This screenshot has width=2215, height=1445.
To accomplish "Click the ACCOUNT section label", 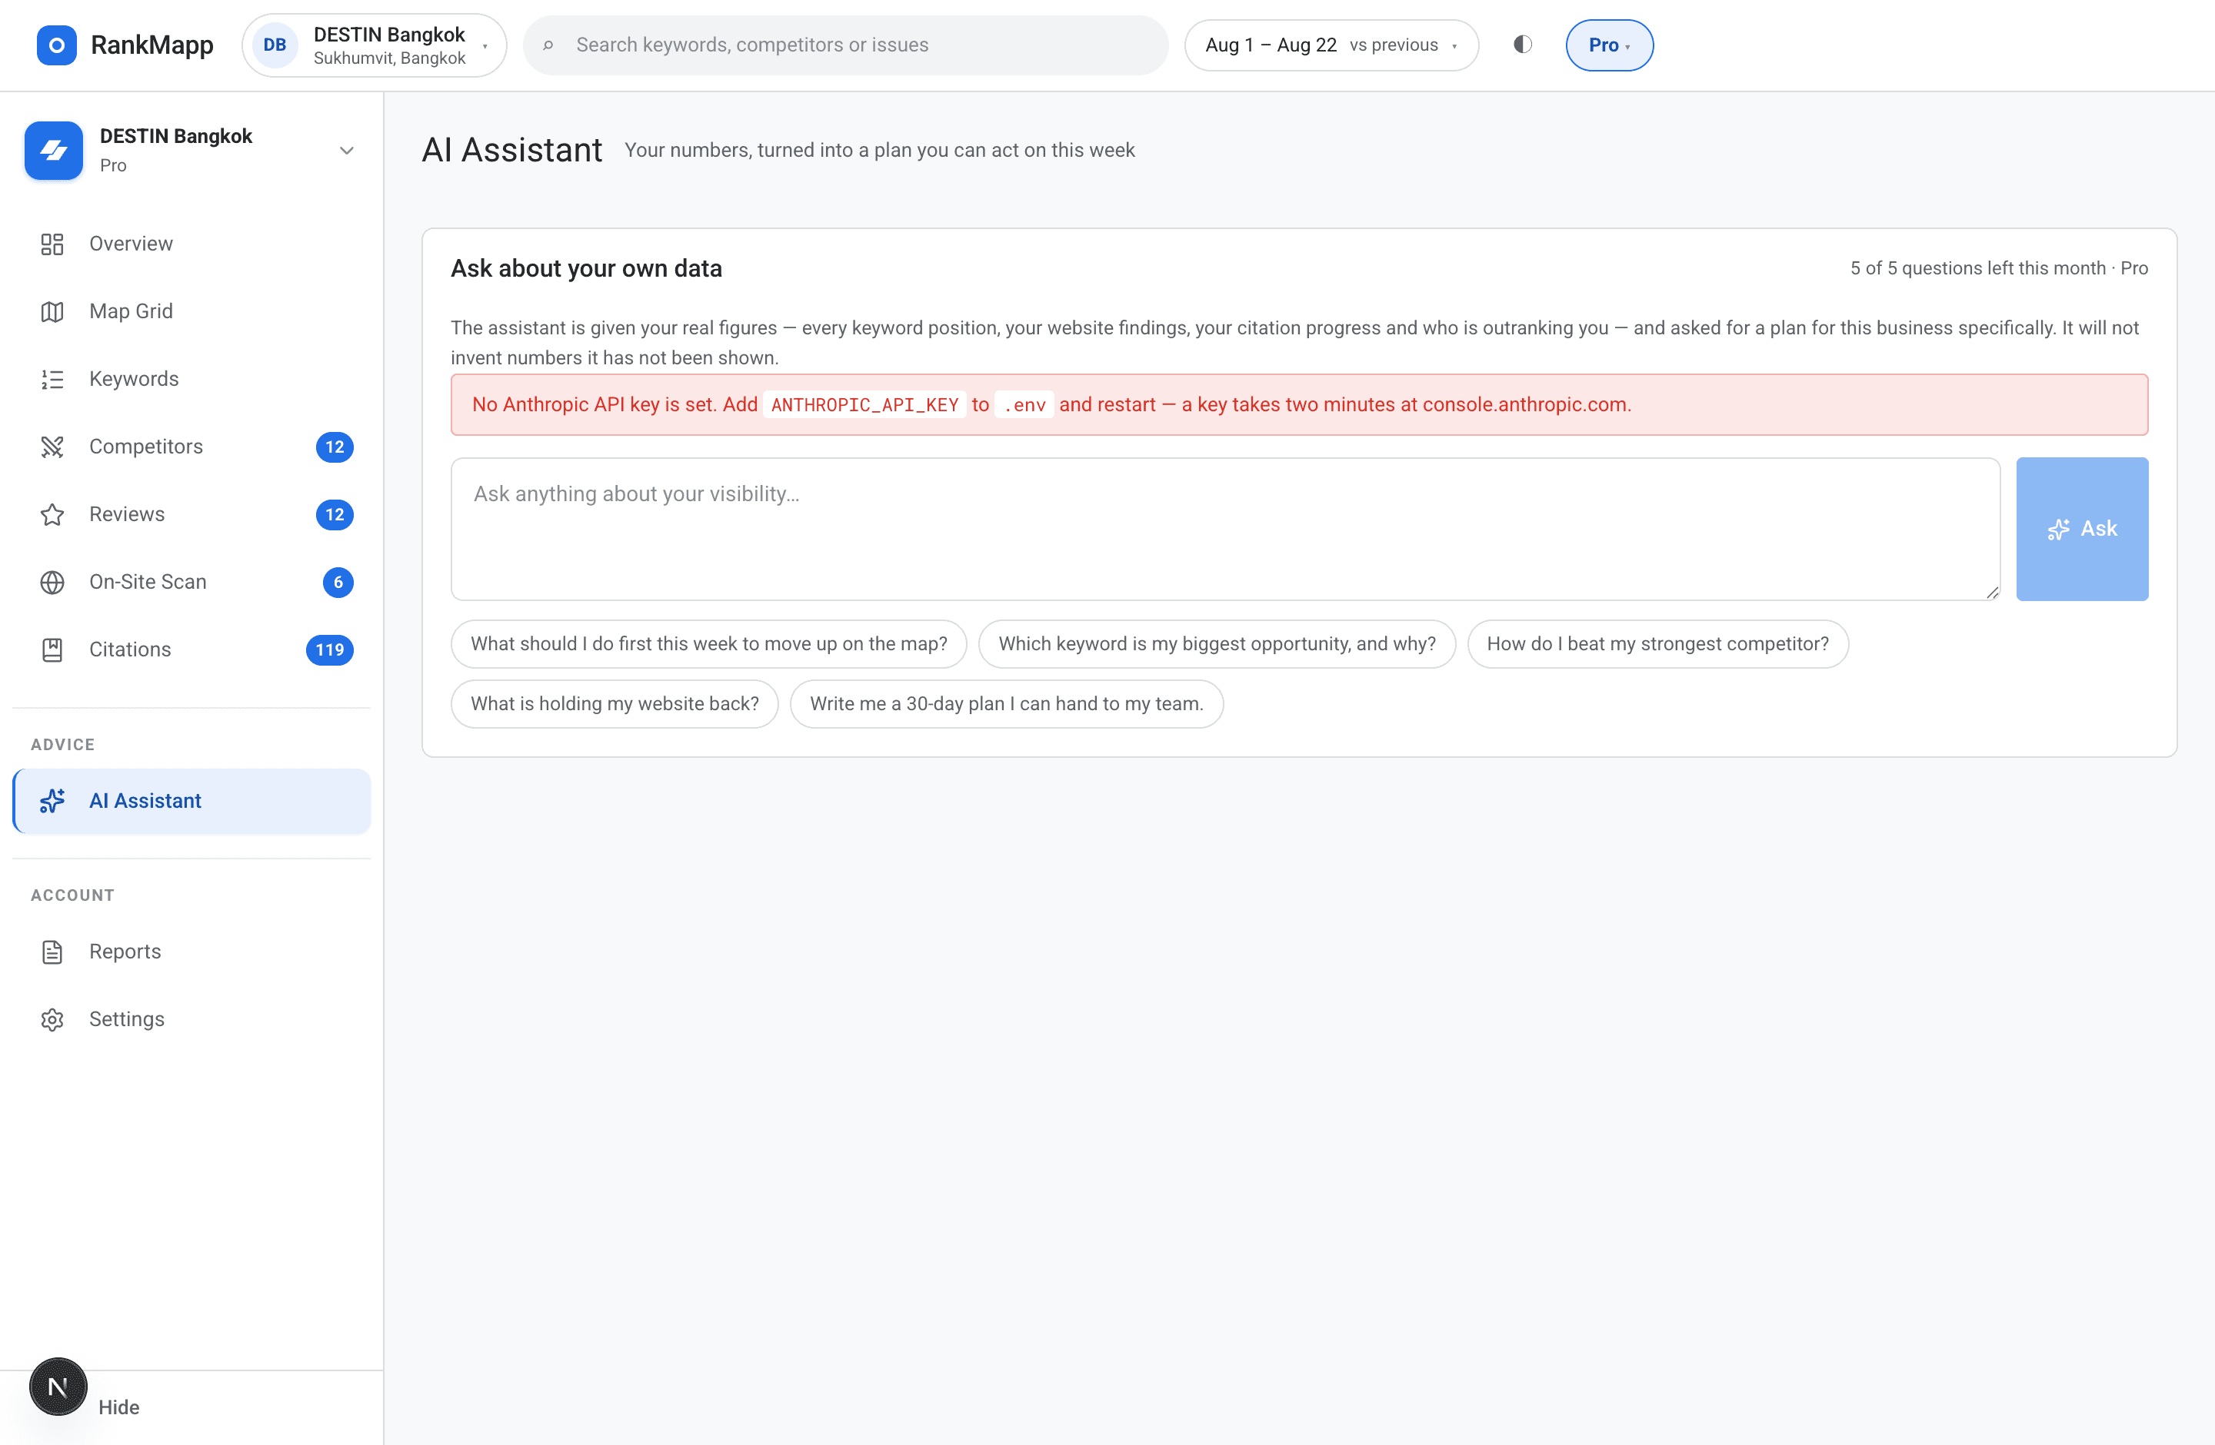I will point(72,895).
